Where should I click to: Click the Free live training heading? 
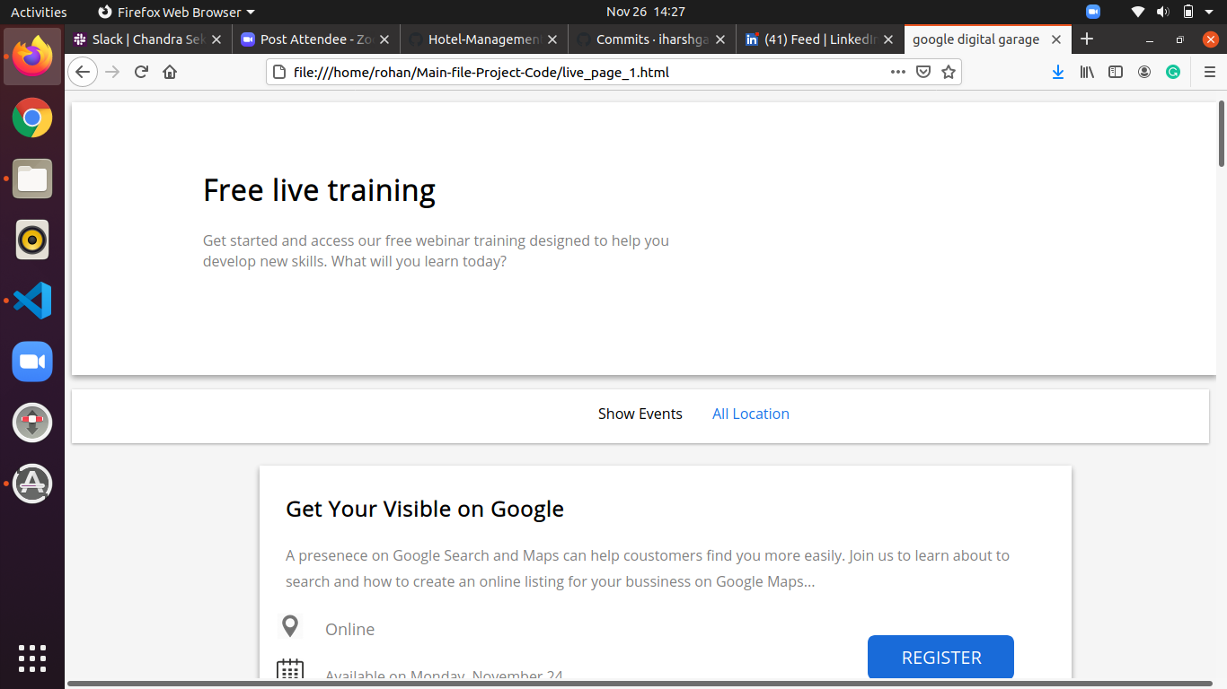tap(319, 190)
